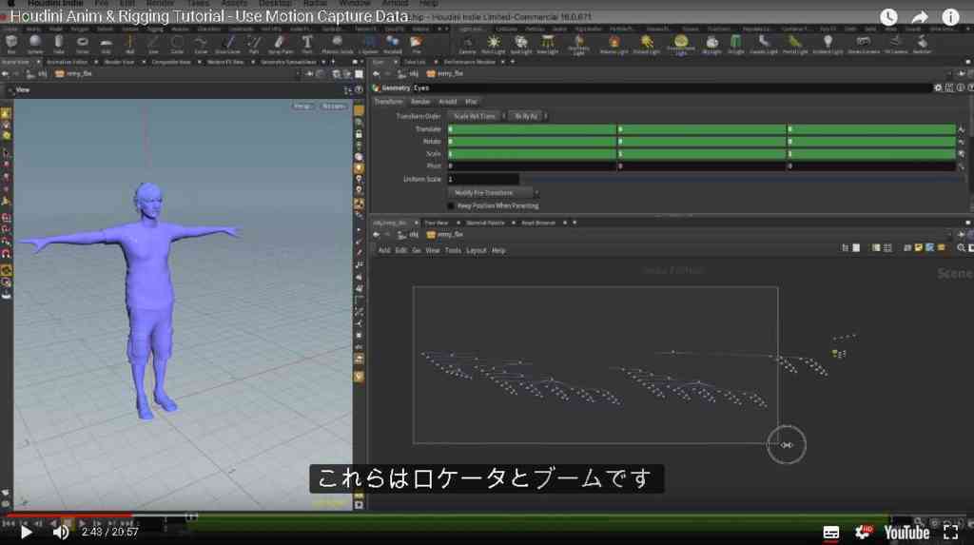Open the Layout menu in network editor
The height and width of the screenshot is (545, 974).
(476, 250)
